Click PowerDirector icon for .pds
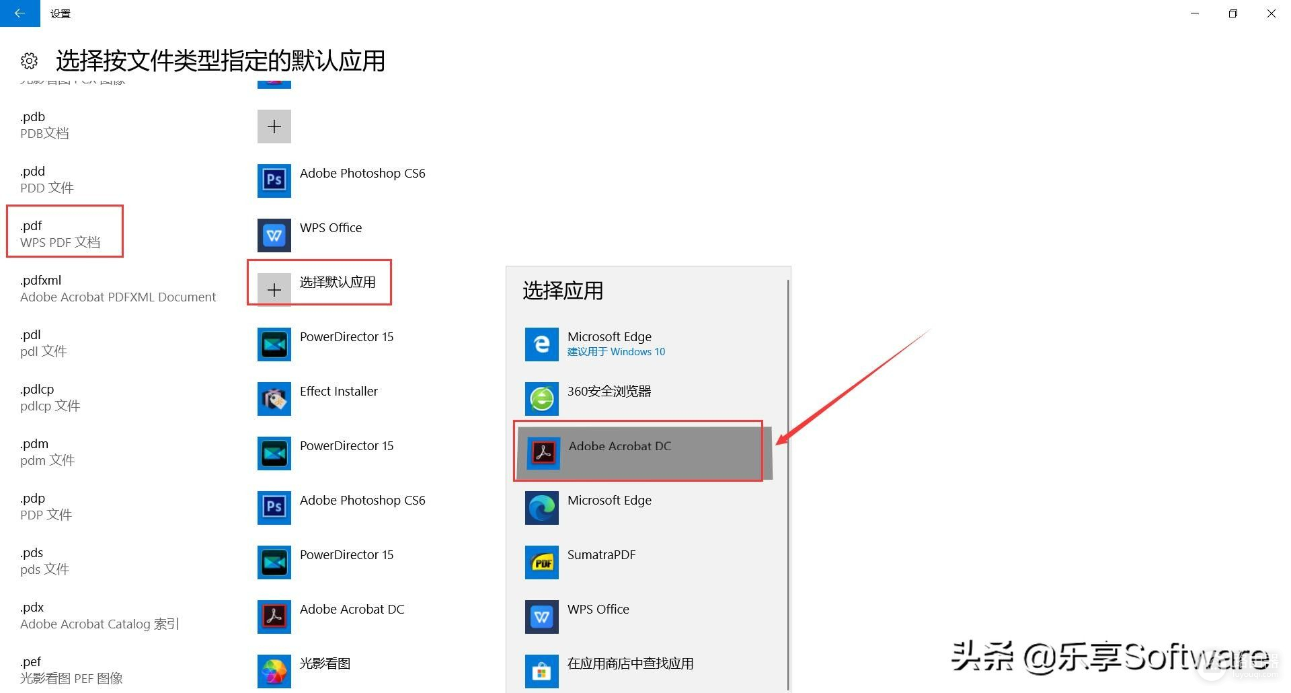Viewport: 1291px width, 693px height. pyautogui.click(x=274, y=562)
